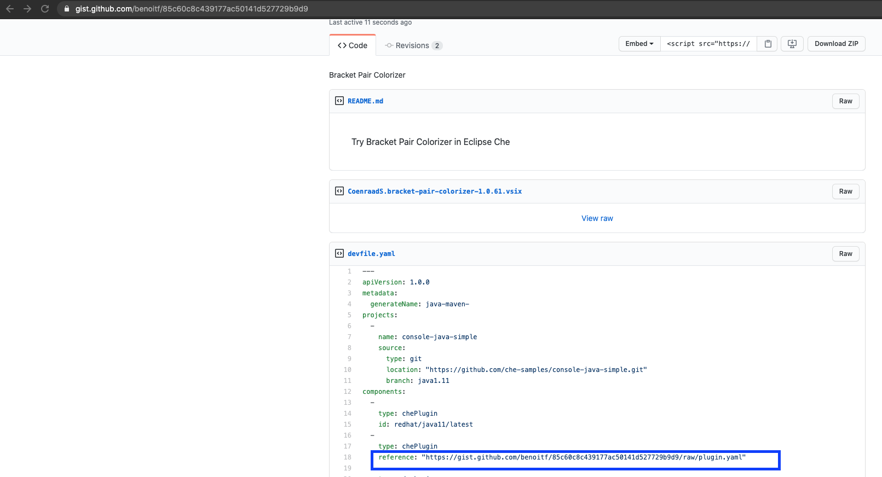This screenshot has width=882, height=477.
Task: Click 'Last active 11 seconds ago' text
Action: [370, 22]
